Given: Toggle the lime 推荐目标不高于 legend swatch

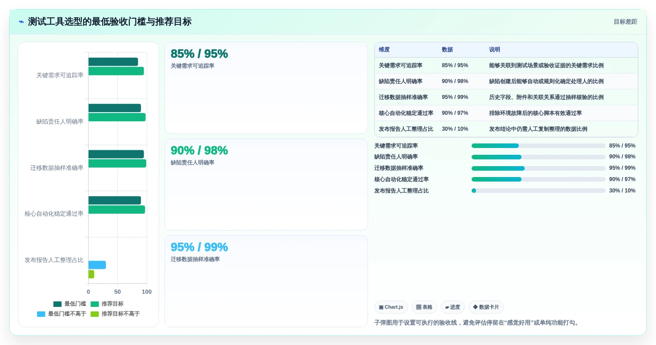Looking at the screenshot, I should click(94, 314).
